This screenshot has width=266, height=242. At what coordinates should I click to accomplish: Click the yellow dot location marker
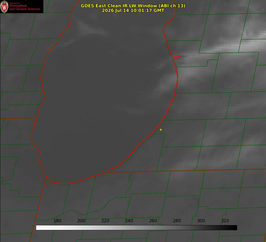pyautogui.click(x=161, y=130)
